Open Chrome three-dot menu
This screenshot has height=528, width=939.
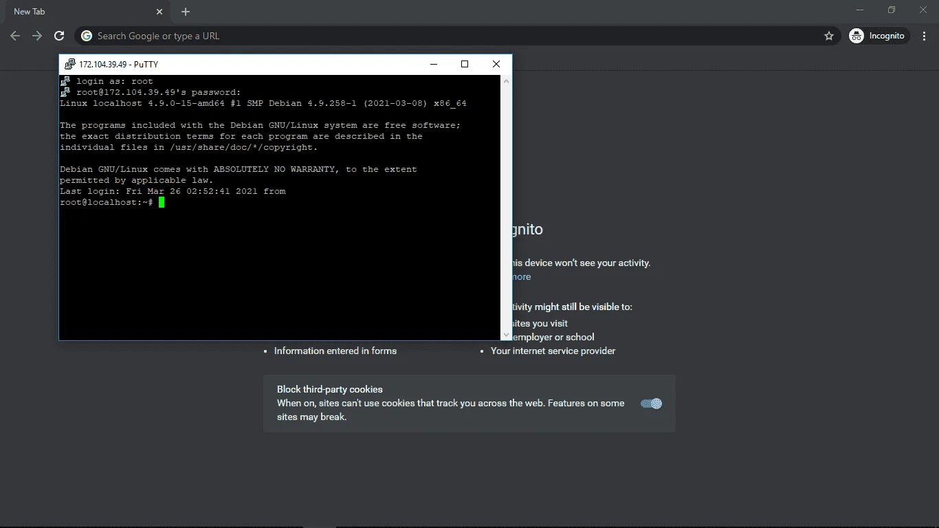[x=924, y=36]
